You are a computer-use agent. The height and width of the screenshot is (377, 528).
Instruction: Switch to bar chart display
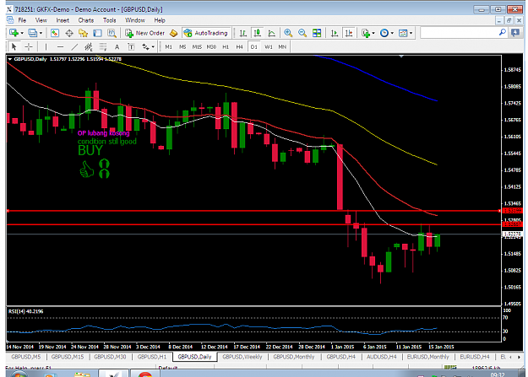pos(242,33)
